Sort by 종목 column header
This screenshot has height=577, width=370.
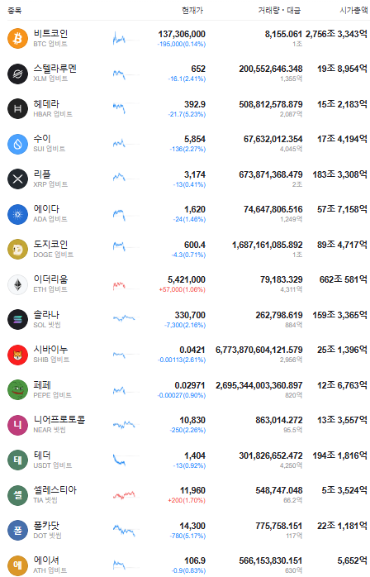pos(14,10)
